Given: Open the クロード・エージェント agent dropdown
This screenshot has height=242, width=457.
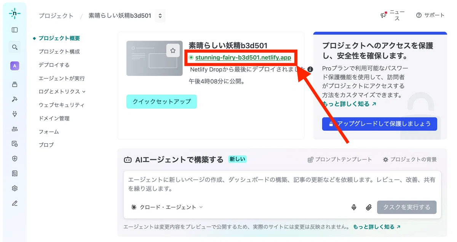Looking at the screenshot, I should 167,207.
